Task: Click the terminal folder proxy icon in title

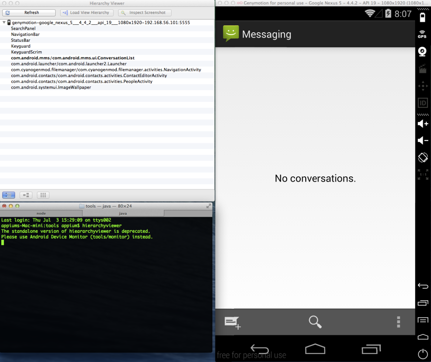Action: [x=82, y=206]
